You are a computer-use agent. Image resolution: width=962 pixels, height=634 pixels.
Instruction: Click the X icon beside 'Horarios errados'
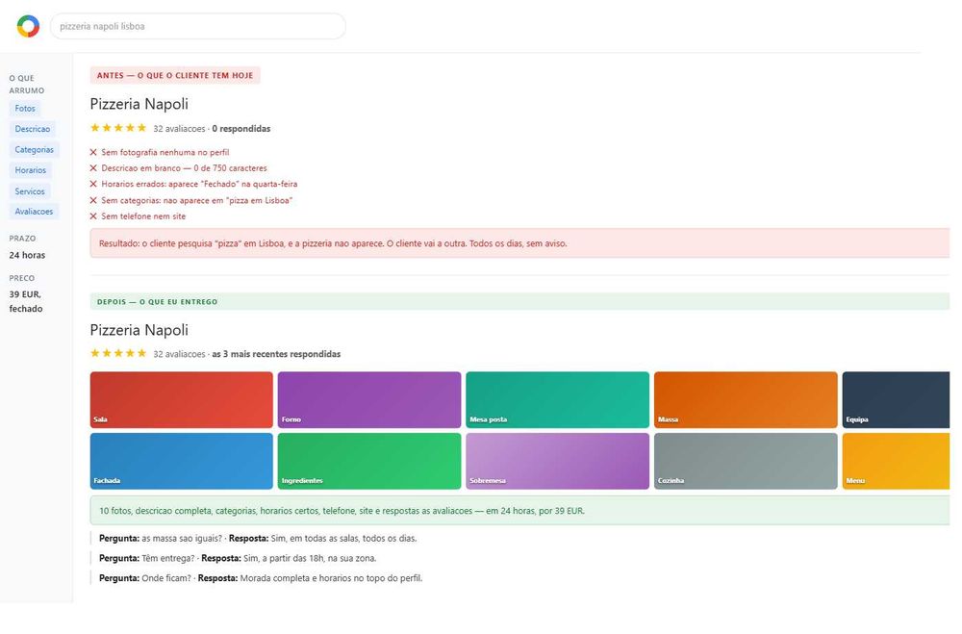click(x=93, y=184)
